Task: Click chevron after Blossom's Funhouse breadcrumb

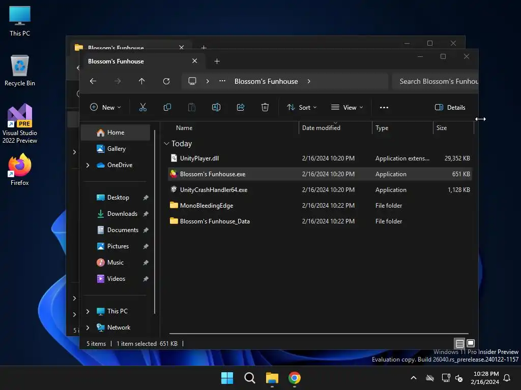Action: coord(309,81)
